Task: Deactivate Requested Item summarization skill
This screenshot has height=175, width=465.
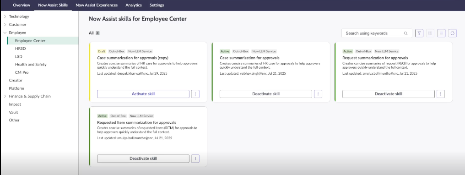Action: coord(143,159)
